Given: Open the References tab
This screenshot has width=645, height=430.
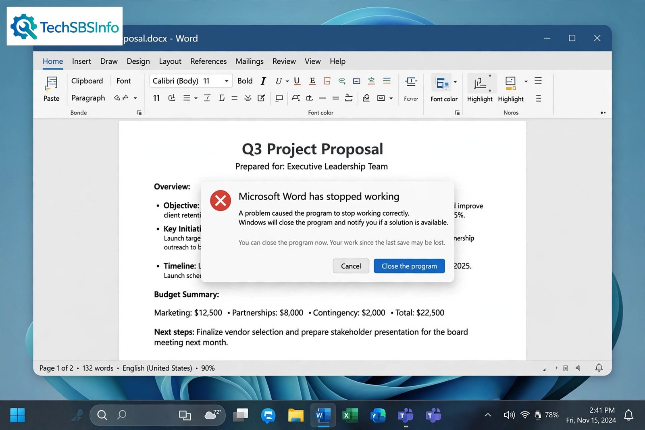Looking at the screenshot, I should pyautogui.click(x=208, y=61).
